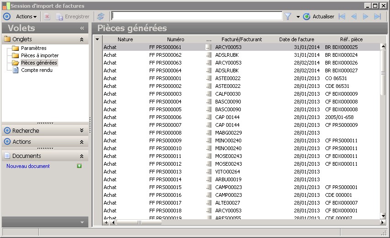Jump to the last record arrow
The height and width of the screenshot is (238, 390).
[x=377, y=16]
